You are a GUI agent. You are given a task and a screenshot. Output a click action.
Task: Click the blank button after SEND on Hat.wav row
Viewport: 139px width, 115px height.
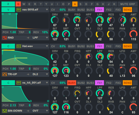[135, 46]
